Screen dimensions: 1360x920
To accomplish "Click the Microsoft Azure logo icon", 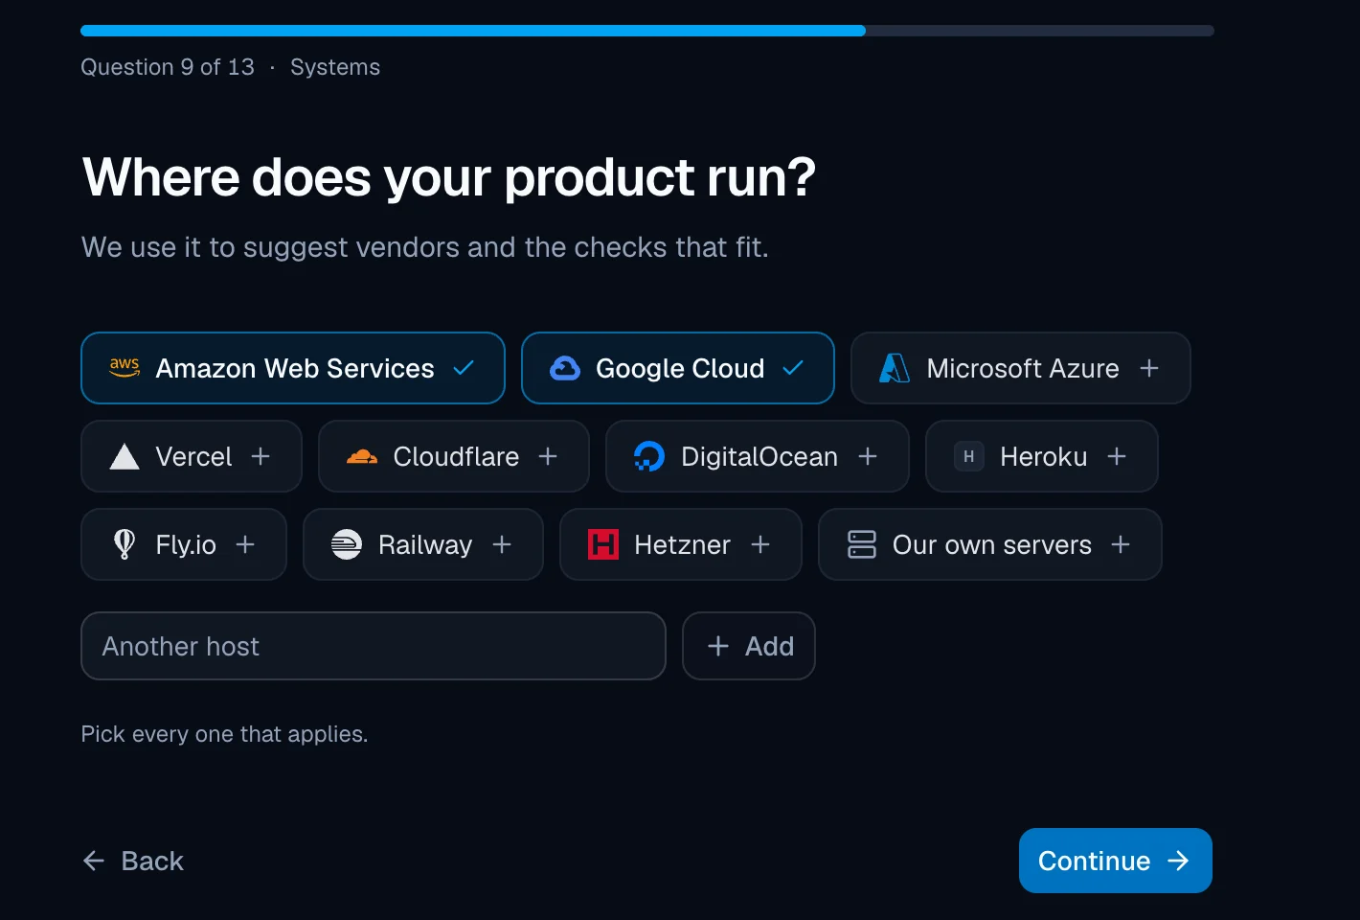I will click(x=895, y=368).
